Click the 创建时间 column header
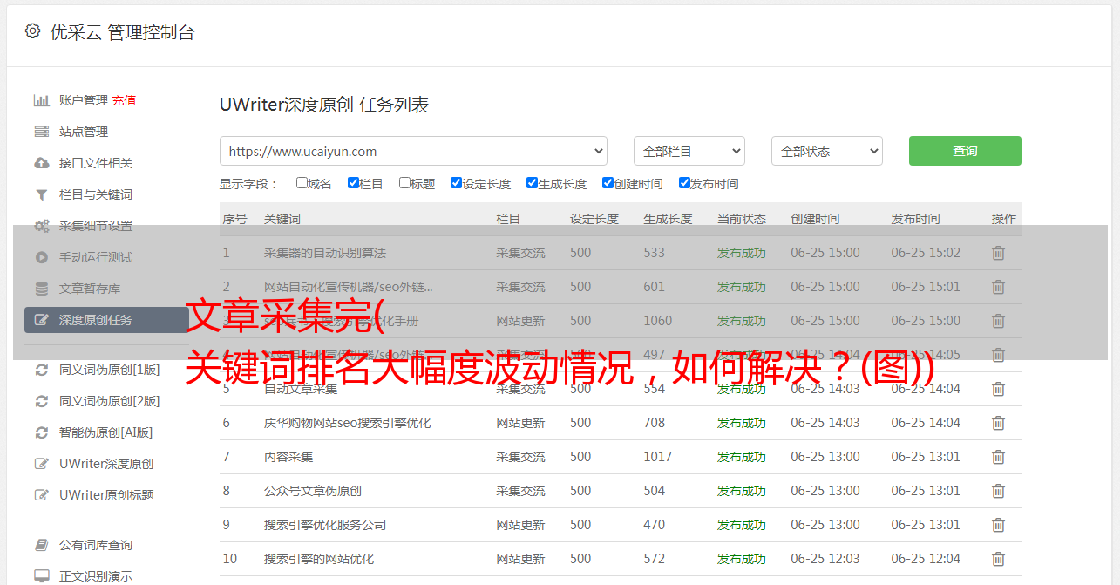 815,219
